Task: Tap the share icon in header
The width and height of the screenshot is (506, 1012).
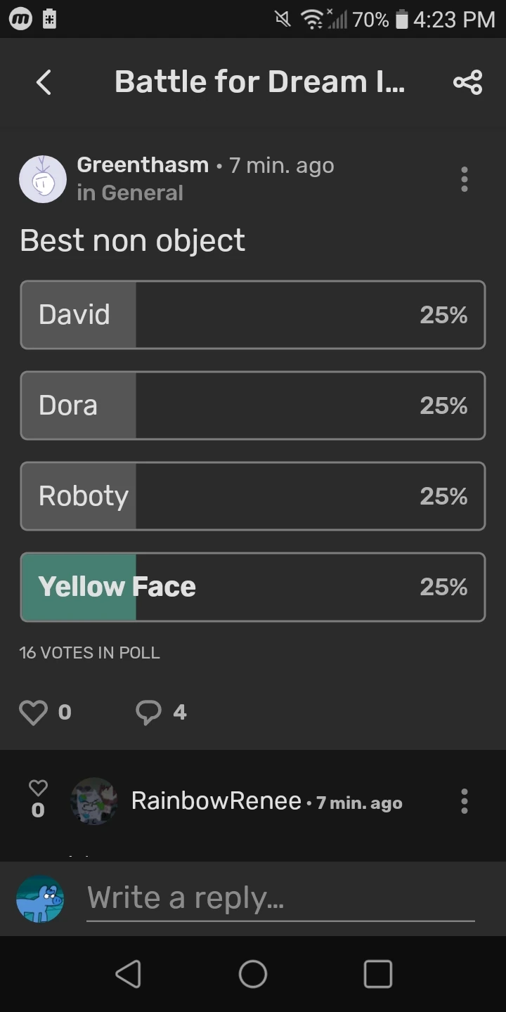Action: (467, 82)
